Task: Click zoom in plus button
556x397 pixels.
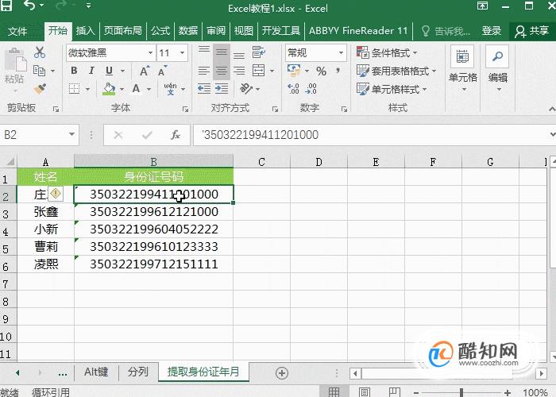Action: pyautogui.click(x=508, y=392)
